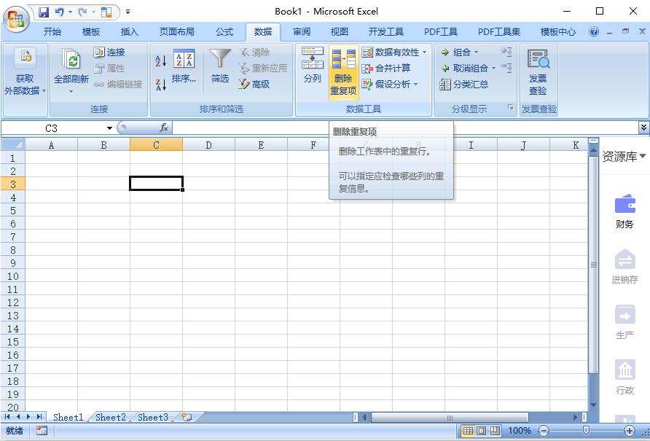Undo last action in quick access toolbar
Viewport: 650px width, 441px height.
tap(60, 12)
